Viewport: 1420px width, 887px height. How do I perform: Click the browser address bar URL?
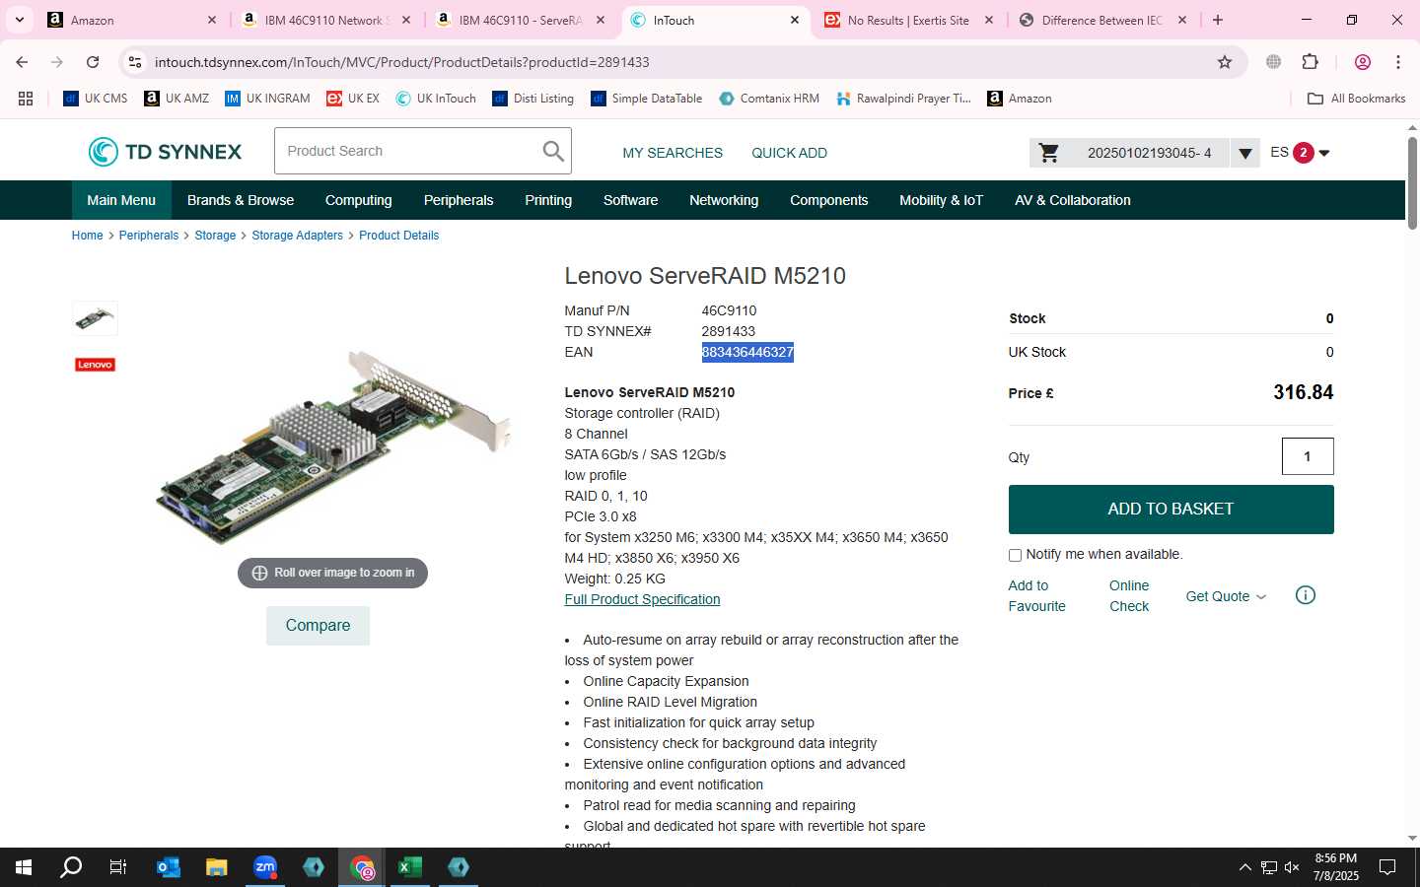click(x=401, y=62)
